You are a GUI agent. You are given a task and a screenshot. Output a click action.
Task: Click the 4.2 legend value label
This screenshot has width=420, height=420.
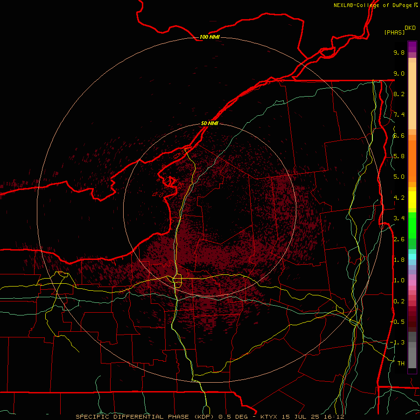coord(399,198)
